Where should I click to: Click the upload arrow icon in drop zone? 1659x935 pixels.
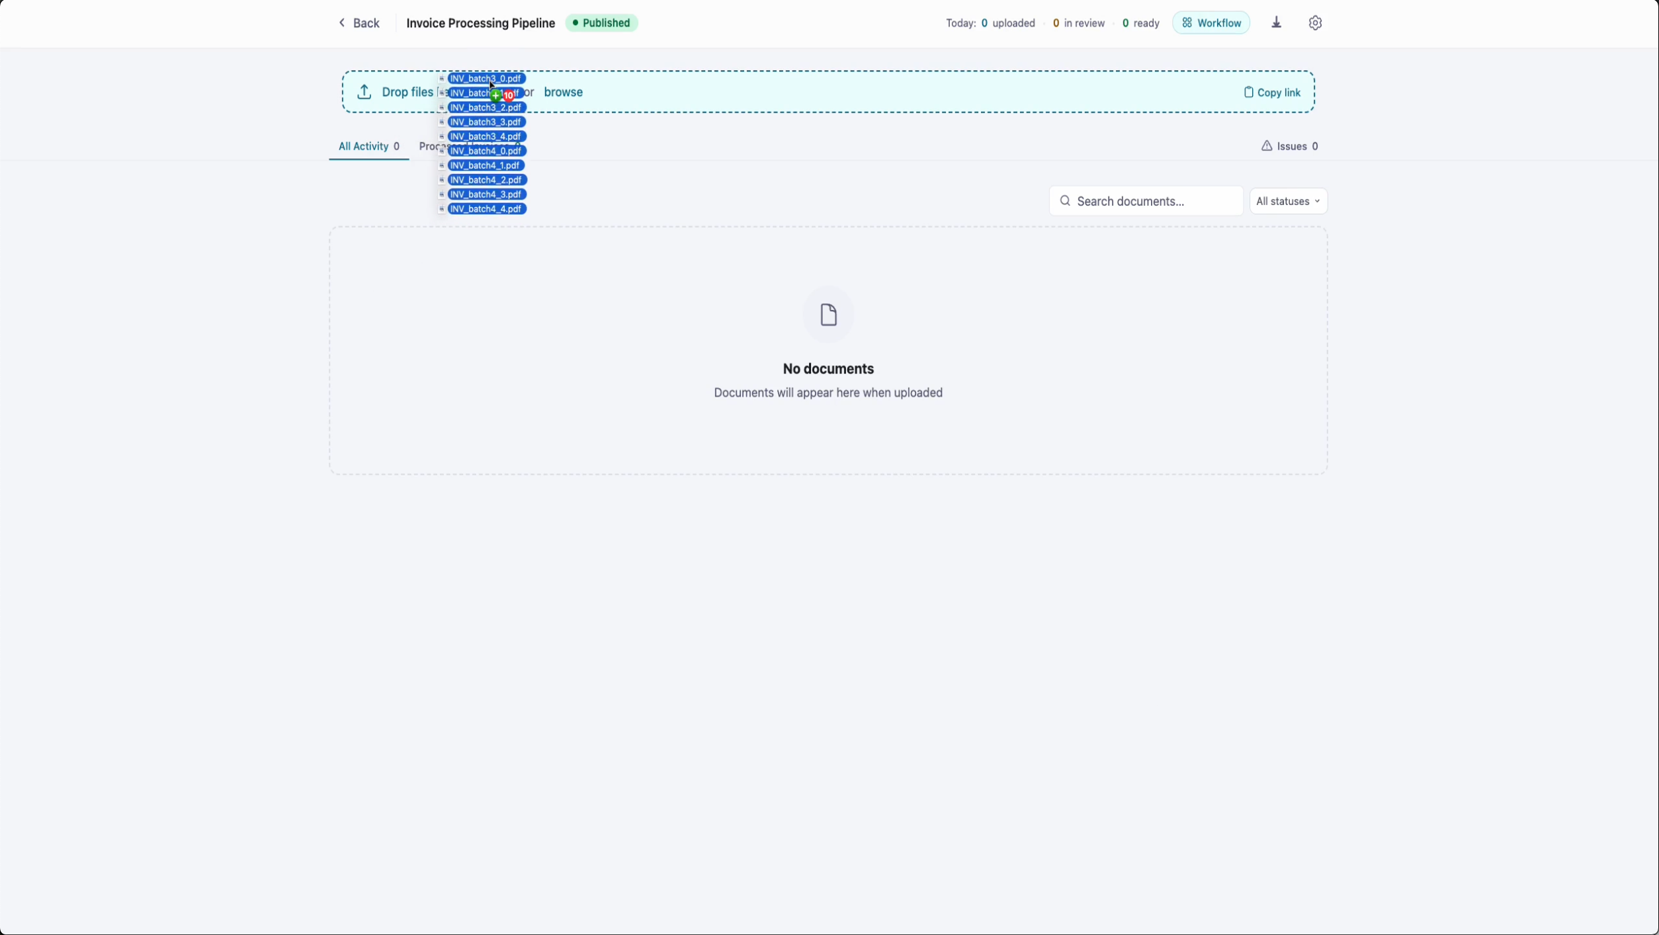click(x=364, y=92)
